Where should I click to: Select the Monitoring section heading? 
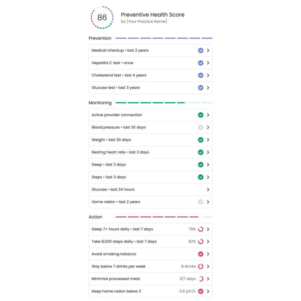coord(100,103)
